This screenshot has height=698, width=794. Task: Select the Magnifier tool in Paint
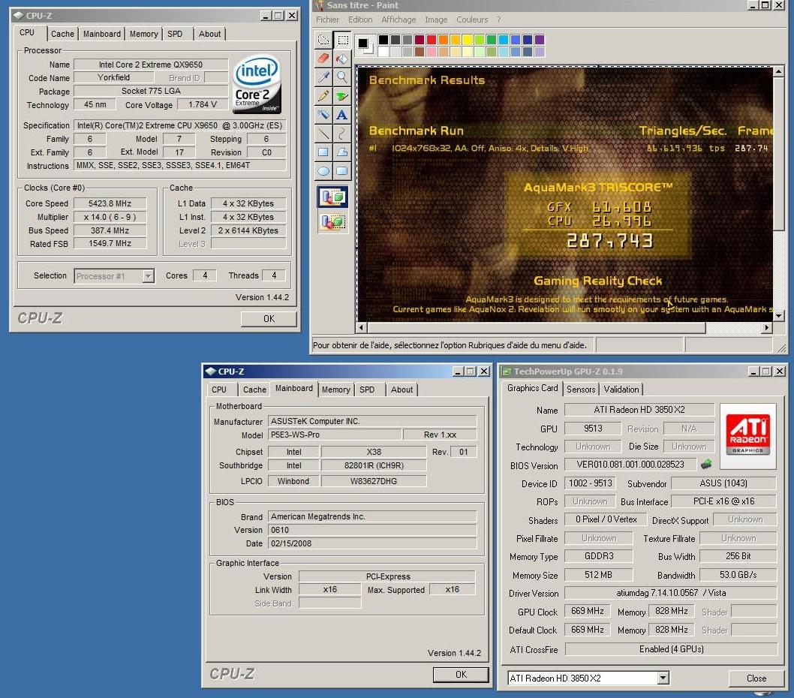[343, 77]
